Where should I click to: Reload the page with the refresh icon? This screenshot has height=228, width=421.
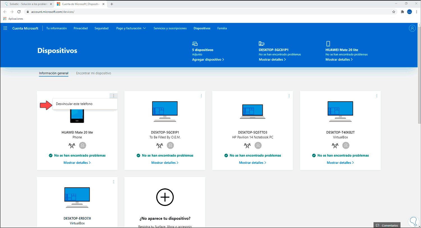click(19, 12)
